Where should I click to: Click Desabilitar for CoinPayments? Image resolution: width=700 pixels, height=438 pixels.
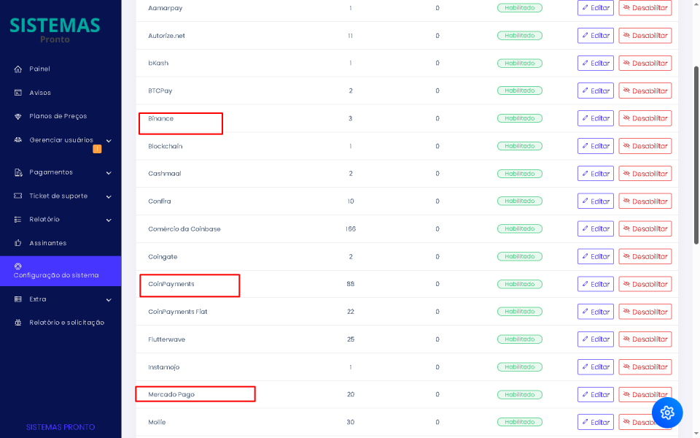point(645,283)
